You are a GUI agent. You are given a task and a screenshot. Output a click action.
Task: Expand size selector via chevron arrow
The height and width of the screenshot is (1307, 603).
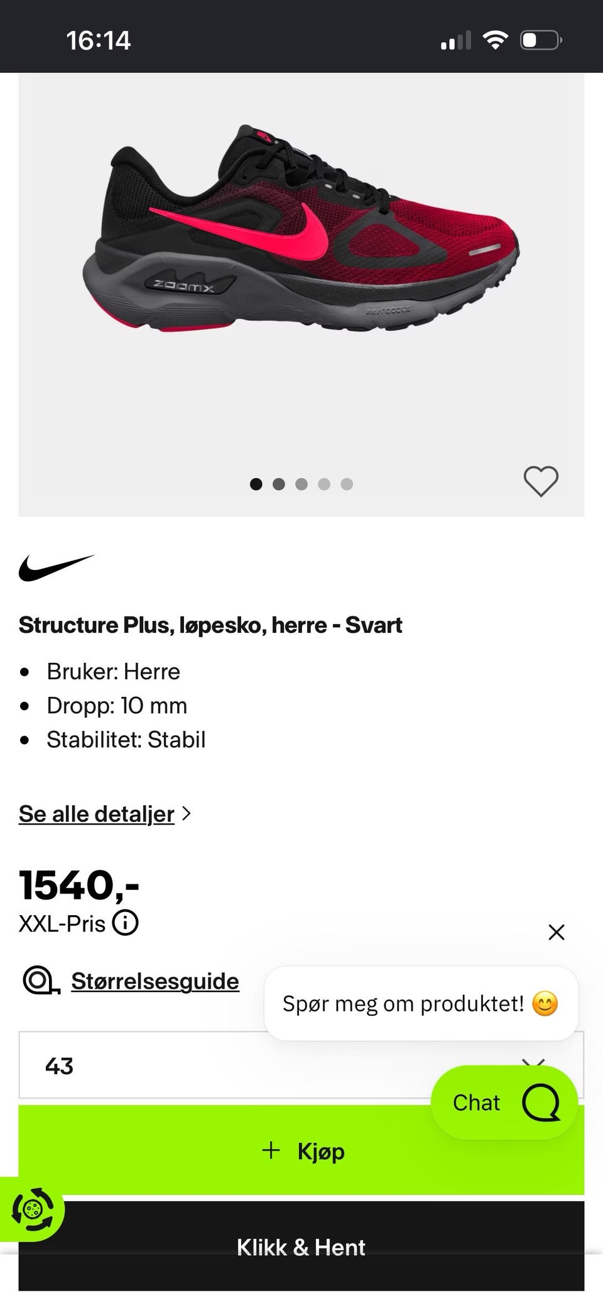click(533, 1063)
